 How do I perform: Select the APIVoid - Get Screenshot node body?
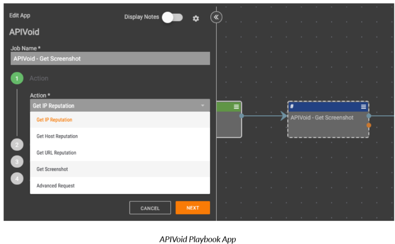click(x=328, y=124)
